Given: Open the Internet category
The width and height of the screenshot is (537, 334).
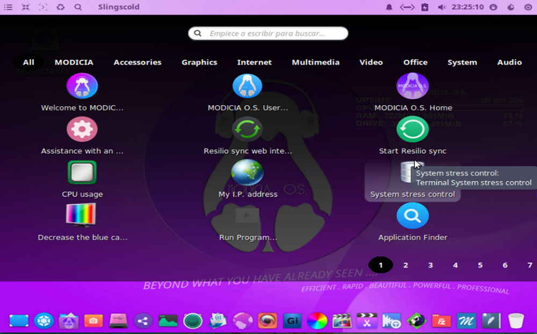Looking at the screenshot, I should click(x=254, y=62).
